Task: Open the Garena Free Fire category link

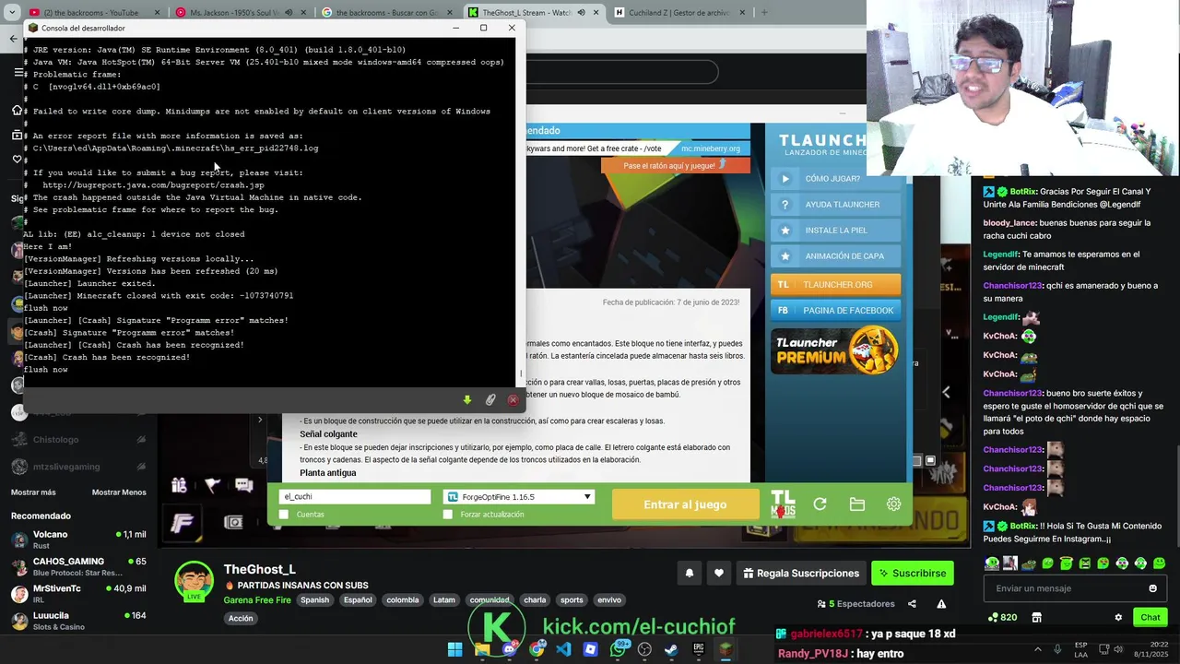Action: pyautogui.click(x=257, y=600)
